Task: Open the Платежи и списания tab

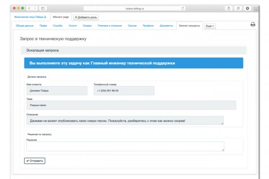Action: (x=109, y=26)
